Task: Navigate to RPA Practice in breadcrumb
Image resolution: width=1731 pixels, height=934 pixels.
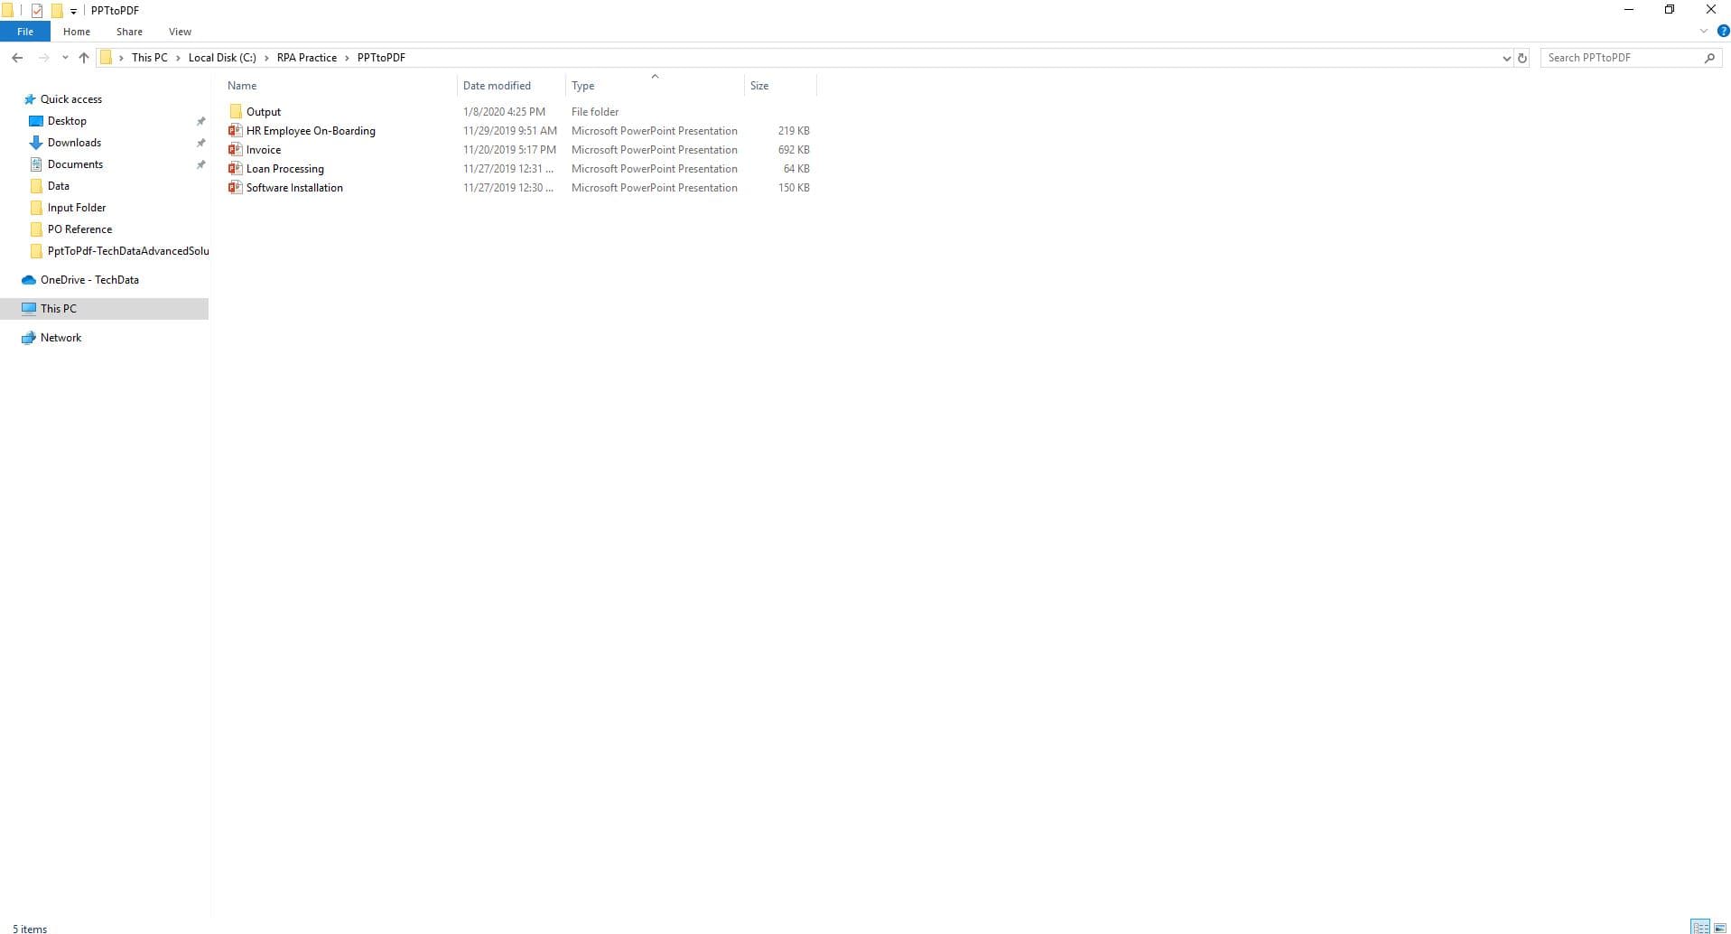Action: pyautogui.click(x=306, y=58)
